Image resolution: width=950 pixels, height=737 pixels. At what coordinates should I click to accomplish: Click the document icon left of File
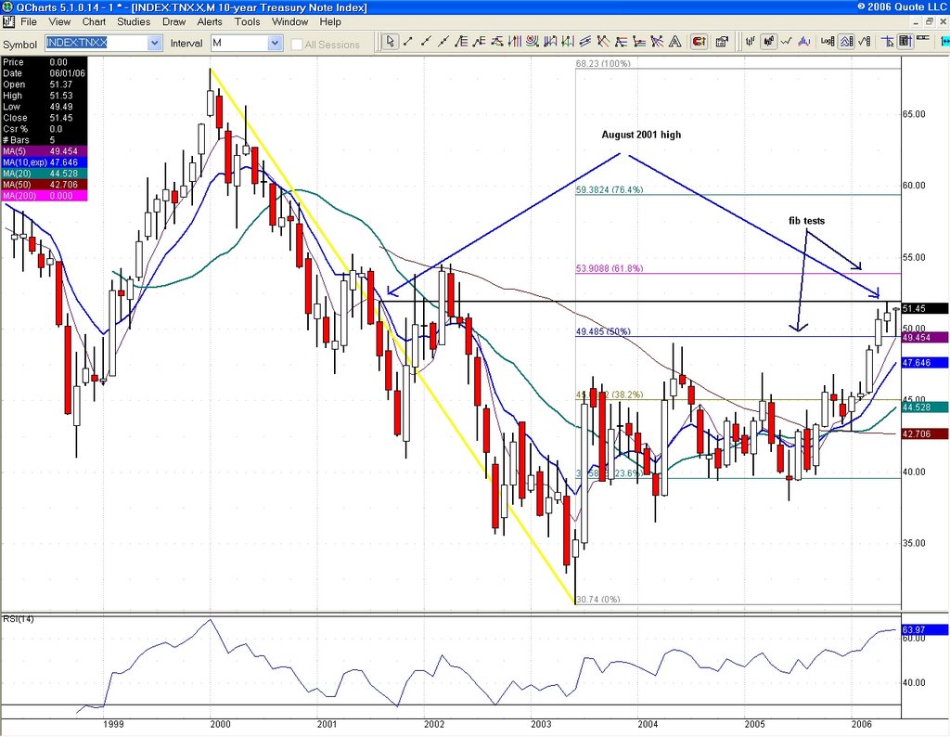7,22
